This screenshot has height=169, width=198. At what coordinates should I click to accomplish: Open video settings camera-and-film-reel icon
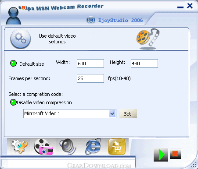coord(43,147)
